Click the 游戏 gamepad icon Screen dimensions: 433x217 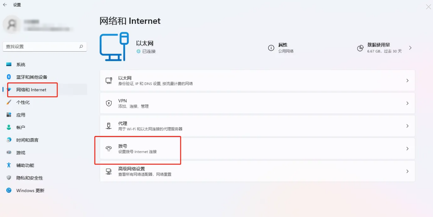9,152
